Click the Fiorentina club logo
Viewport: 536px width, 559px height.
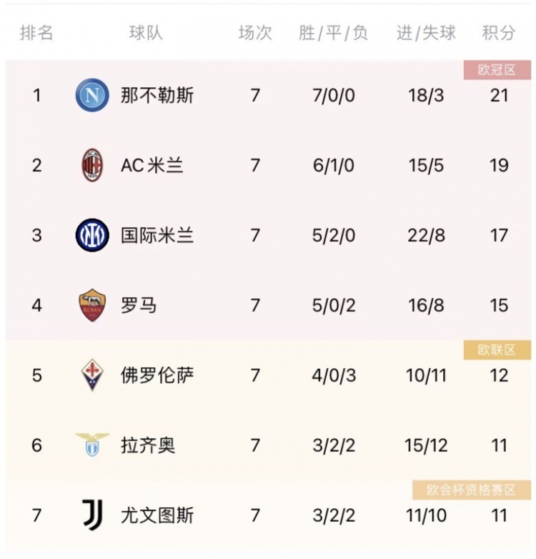[92, 375]
